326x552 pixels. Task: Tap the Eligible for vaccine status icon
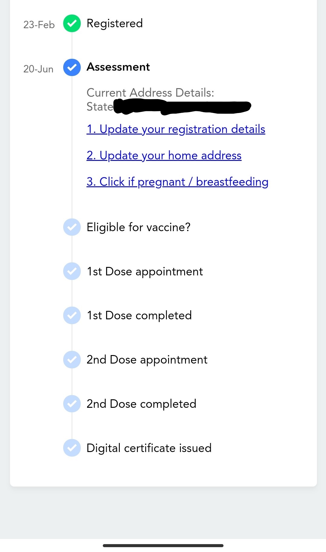coord(72,227)
